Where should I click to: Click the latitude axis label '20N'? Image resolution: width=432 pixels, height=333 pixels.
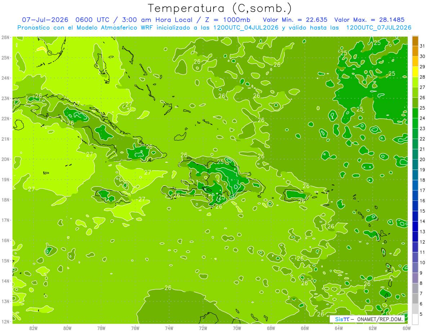5,159
